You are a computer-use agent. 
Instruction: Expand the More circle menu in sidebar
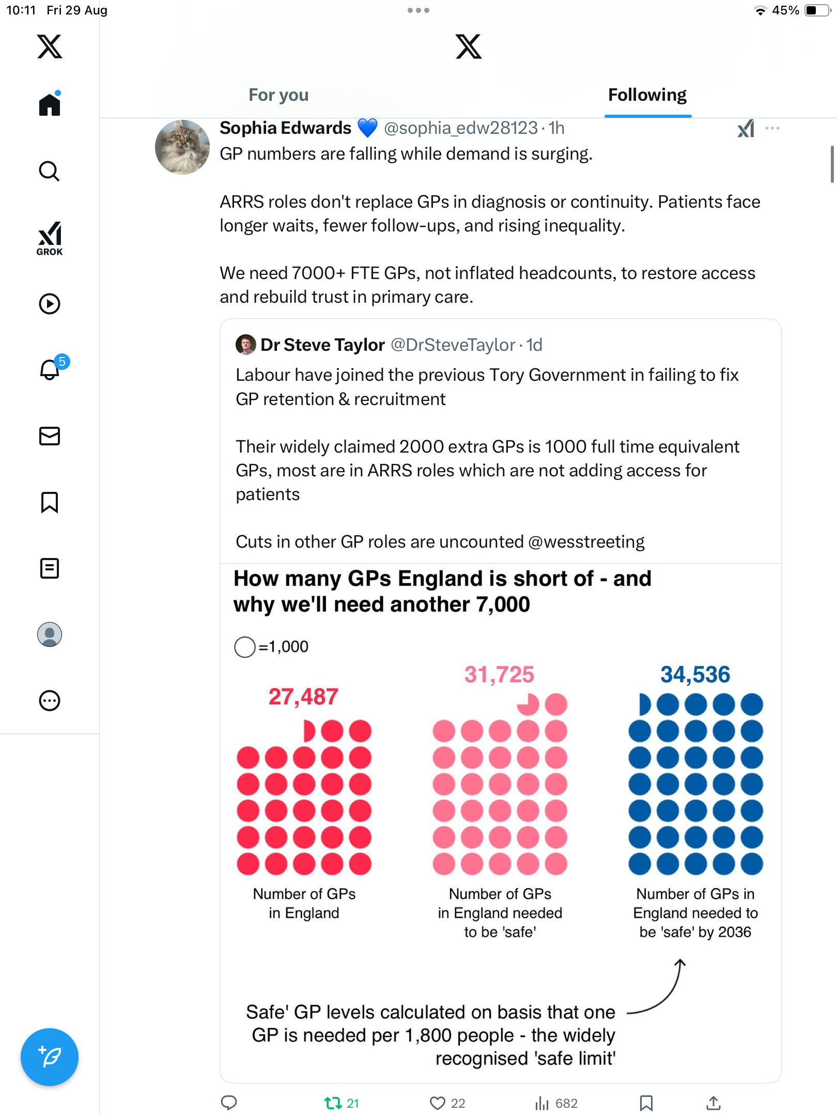pyautogui.click(x=50, y=701)
